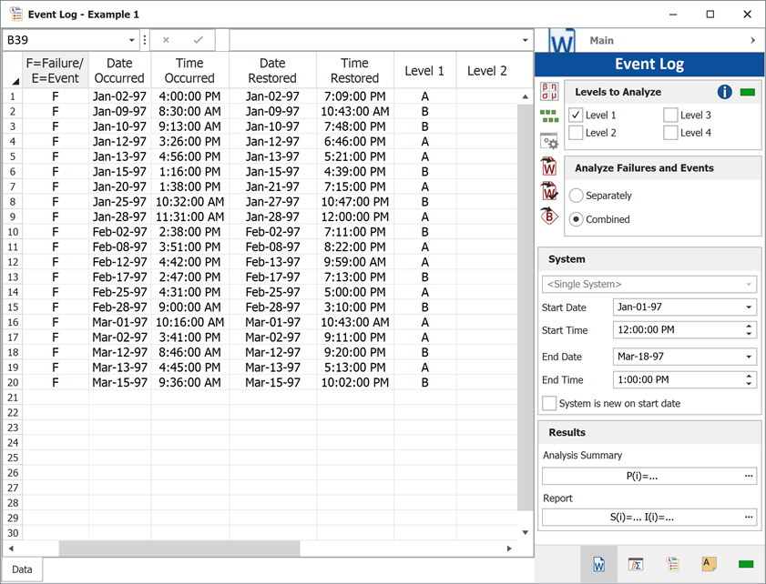Click the formula bar input field
Image resolution: width=766 pixels, height=584 pixels.
tap(374, 40)
